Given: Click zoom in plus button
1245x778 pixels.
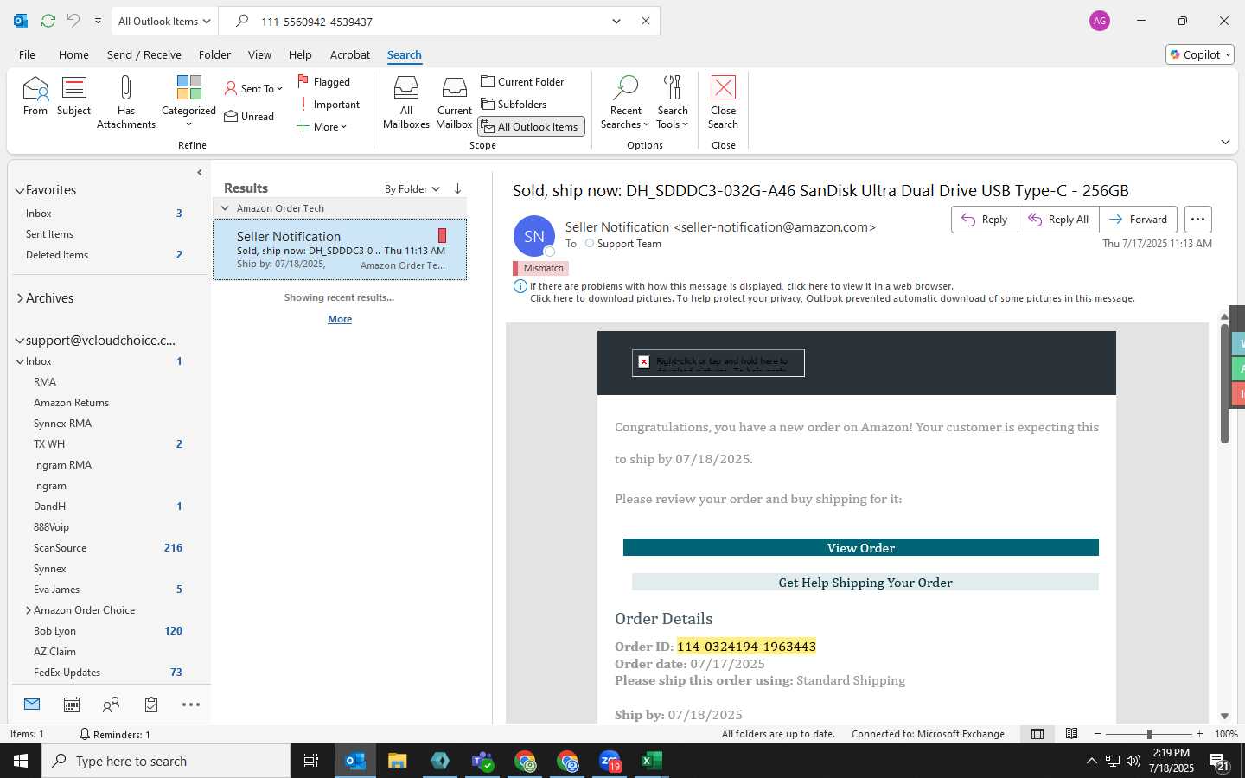Looking at the screenshot, I should pyautogui.click(x=1199, y=734).
